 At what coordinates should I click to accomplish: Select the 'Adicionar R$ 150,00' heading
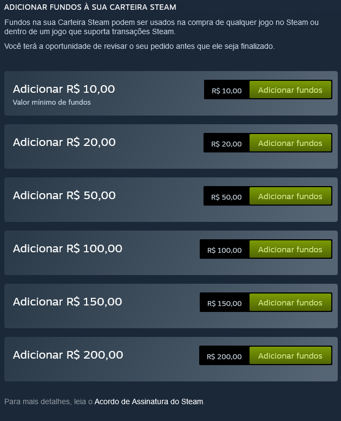(68, 302)
